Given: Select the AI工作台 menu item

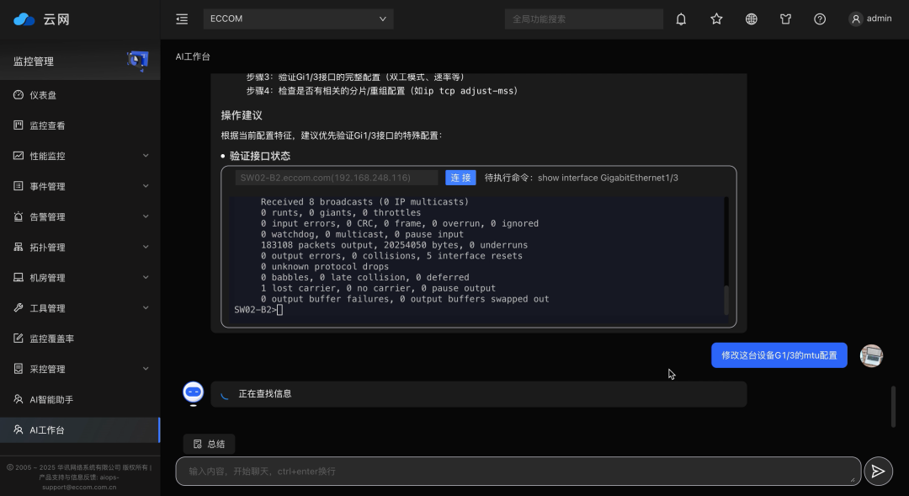Looking at the screenshot, I should tap(80, 429).
